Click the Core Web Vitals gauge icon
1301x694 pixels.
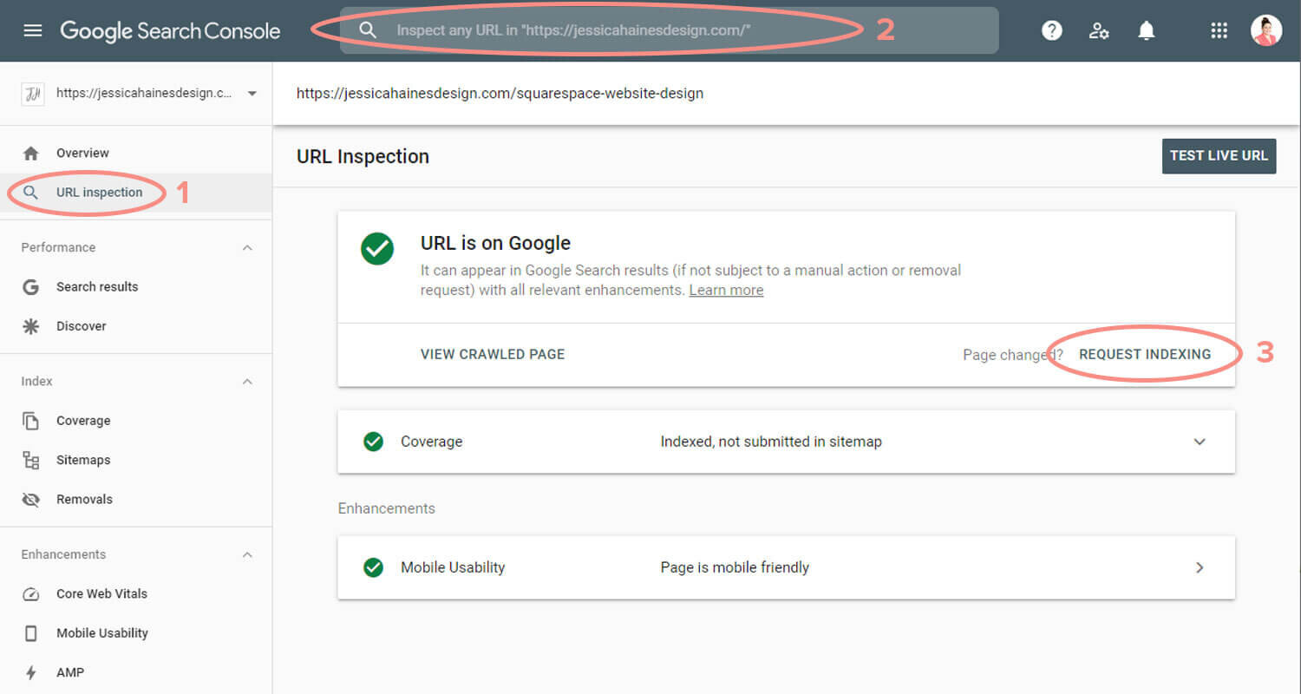tap(31, 594)
